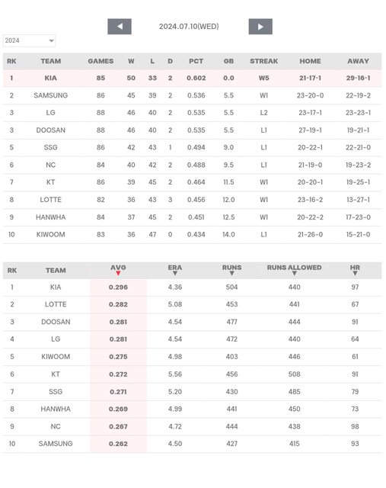Sort by RUNS ALLOWED column arrow
The width and height of the screenshot is (386, 488).
click(x=295, y=273)
